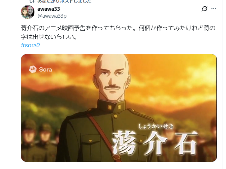
Task: Play the anime trailer video
Action: [119, 108]
